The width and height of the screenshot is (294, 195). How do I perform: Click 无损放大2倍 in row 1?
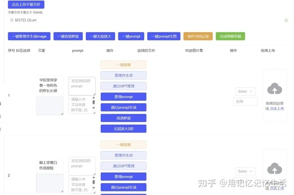click(x=123, y=129)
